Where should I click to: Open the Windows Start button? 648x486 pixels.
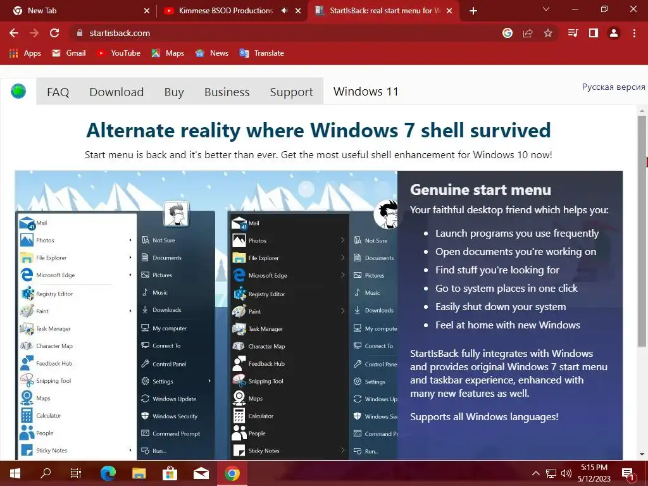pos(15,473)
